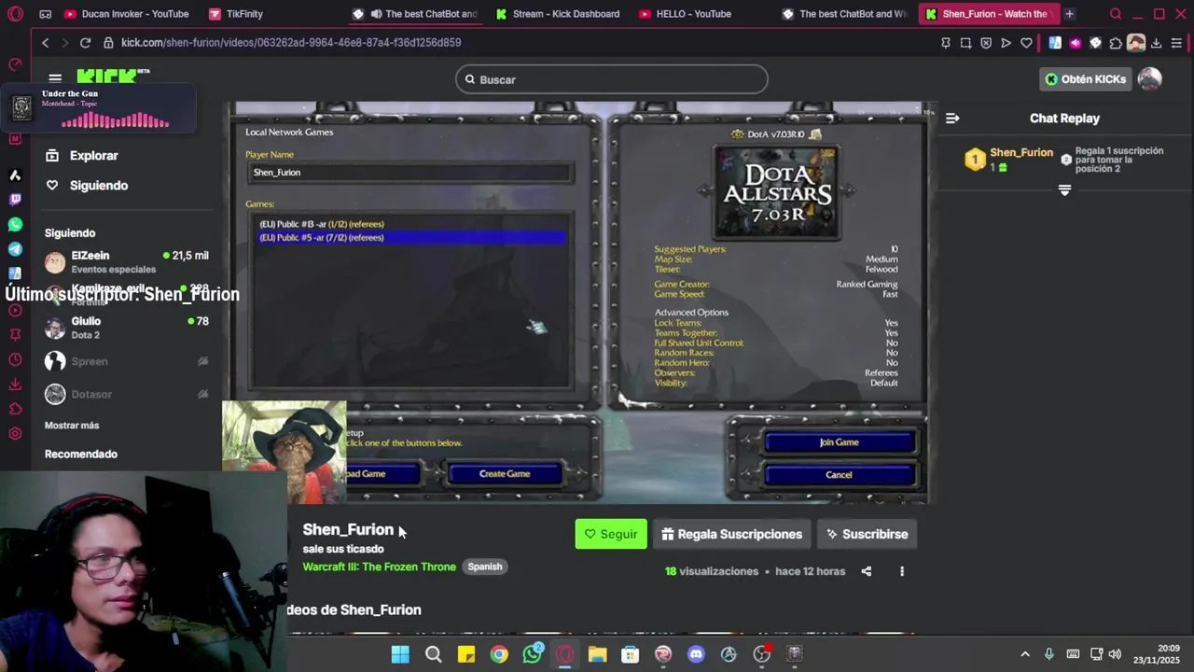Click the collapse chat replay icon
1194x672 pixels.
click(952, 119)
